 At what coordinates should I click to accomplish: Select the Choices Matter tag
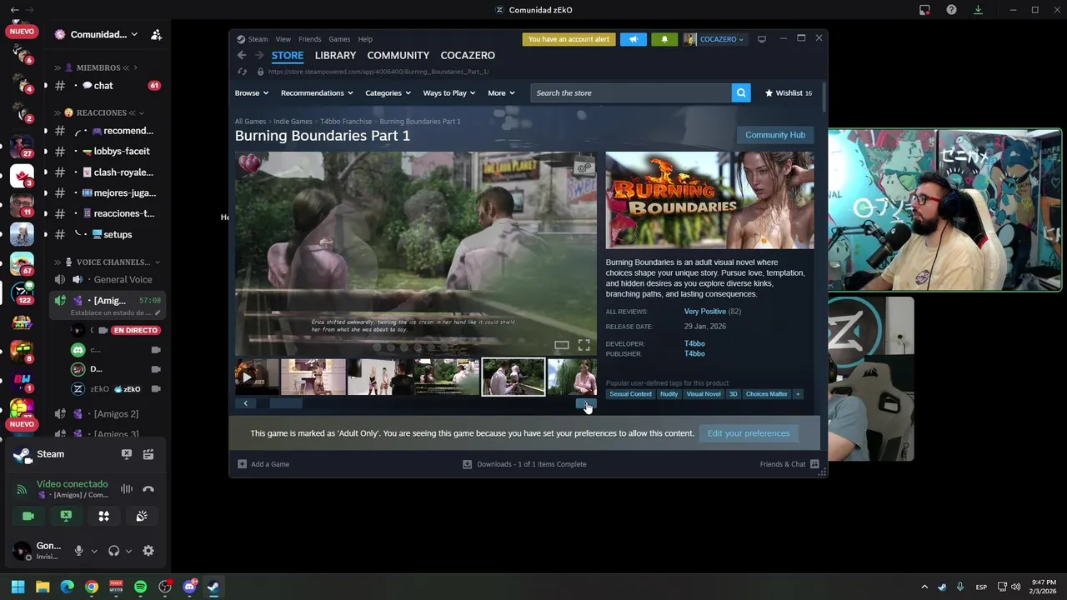point(766,394)
